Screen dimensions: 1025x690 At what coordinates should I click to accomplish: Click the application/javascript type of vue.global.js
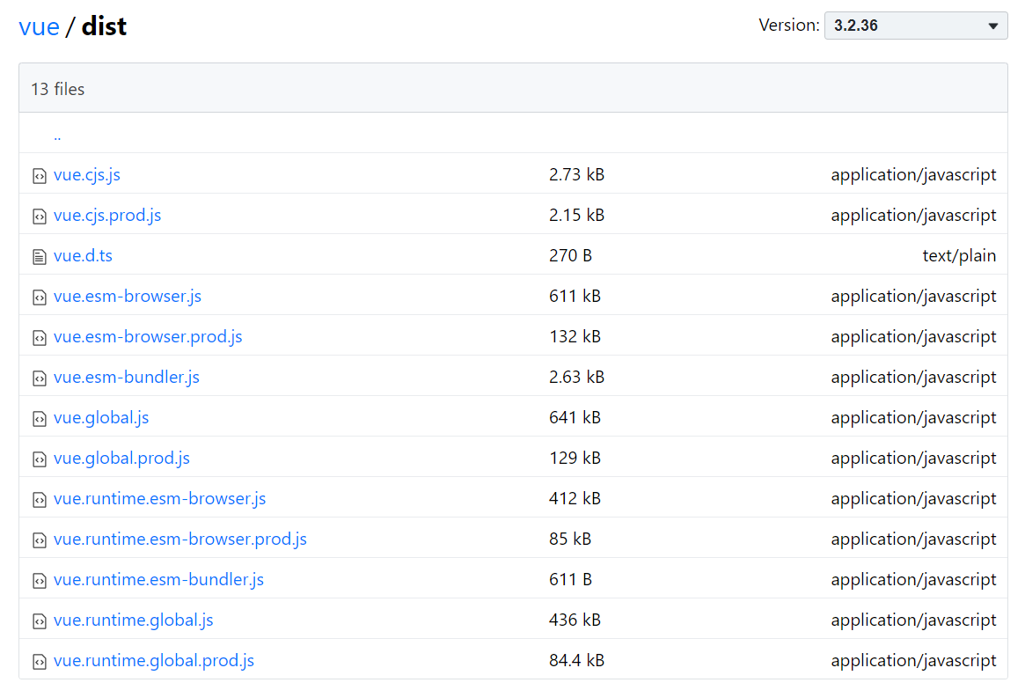pos(913,418)
